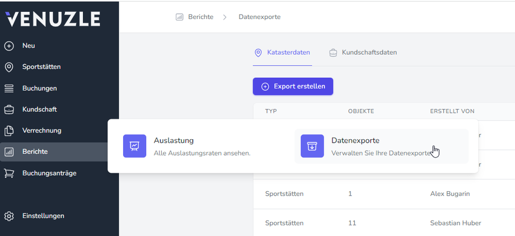This screenshot has height=236, width=515.
Task: Switch to the Katasterdaten tab
Action: (x=282, y=53)
